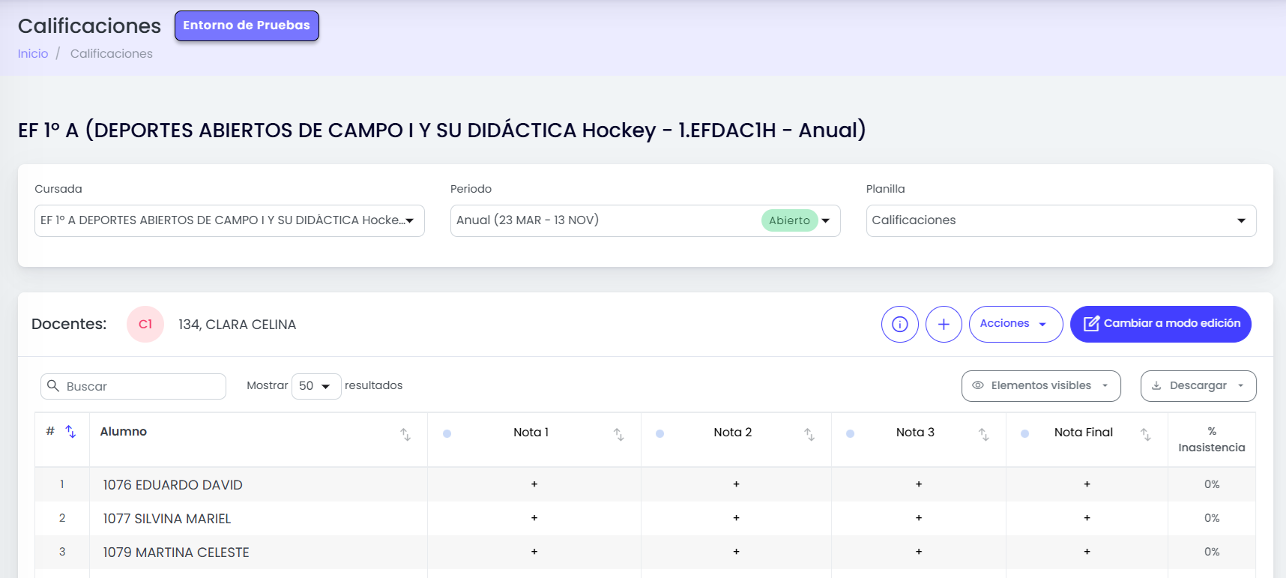Screen dimensions: 1286x578
Task: Sort by Nota 2 column arrows
Action: (809, 434)
